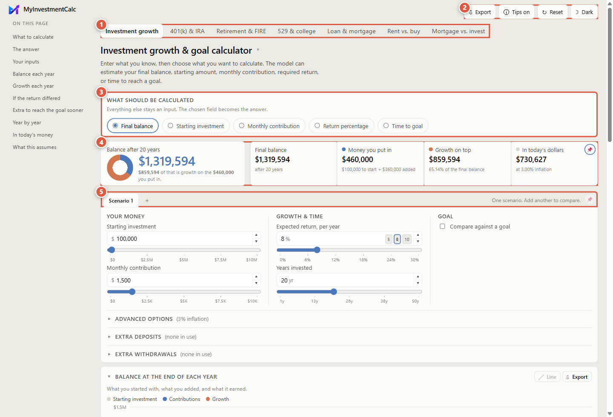Image resolution: width=613 pixels, height=417 pixels.
Task: Decrease Monthly contribution with the down arrow
Action: click(x=256, y=283)
